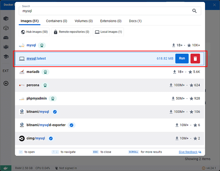Viewport: 220px width, 171px height.
Task: Click the Not signed in status icon
Action: tap(56, 168)
